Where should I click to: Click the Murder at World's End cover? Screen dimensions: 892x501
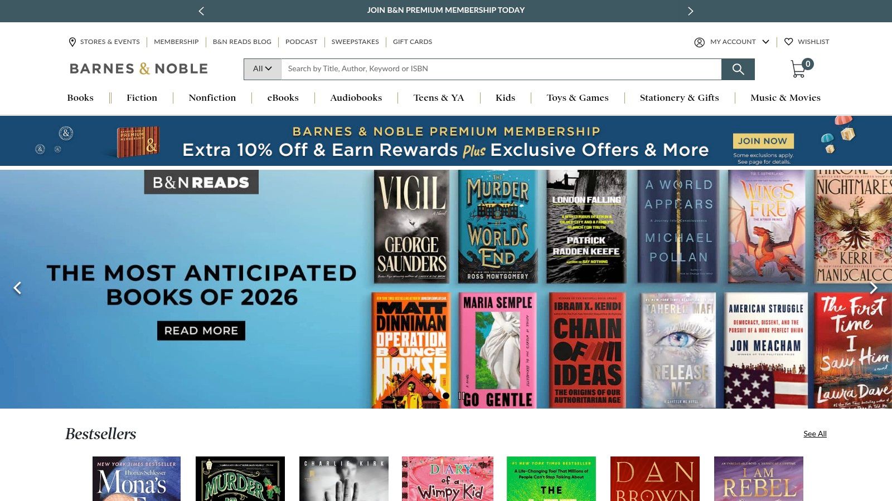point(498,227)
